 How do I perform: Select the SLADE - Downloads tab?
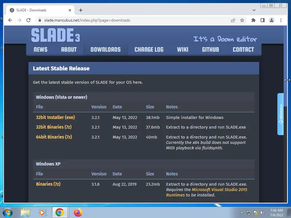click(40, 10)
